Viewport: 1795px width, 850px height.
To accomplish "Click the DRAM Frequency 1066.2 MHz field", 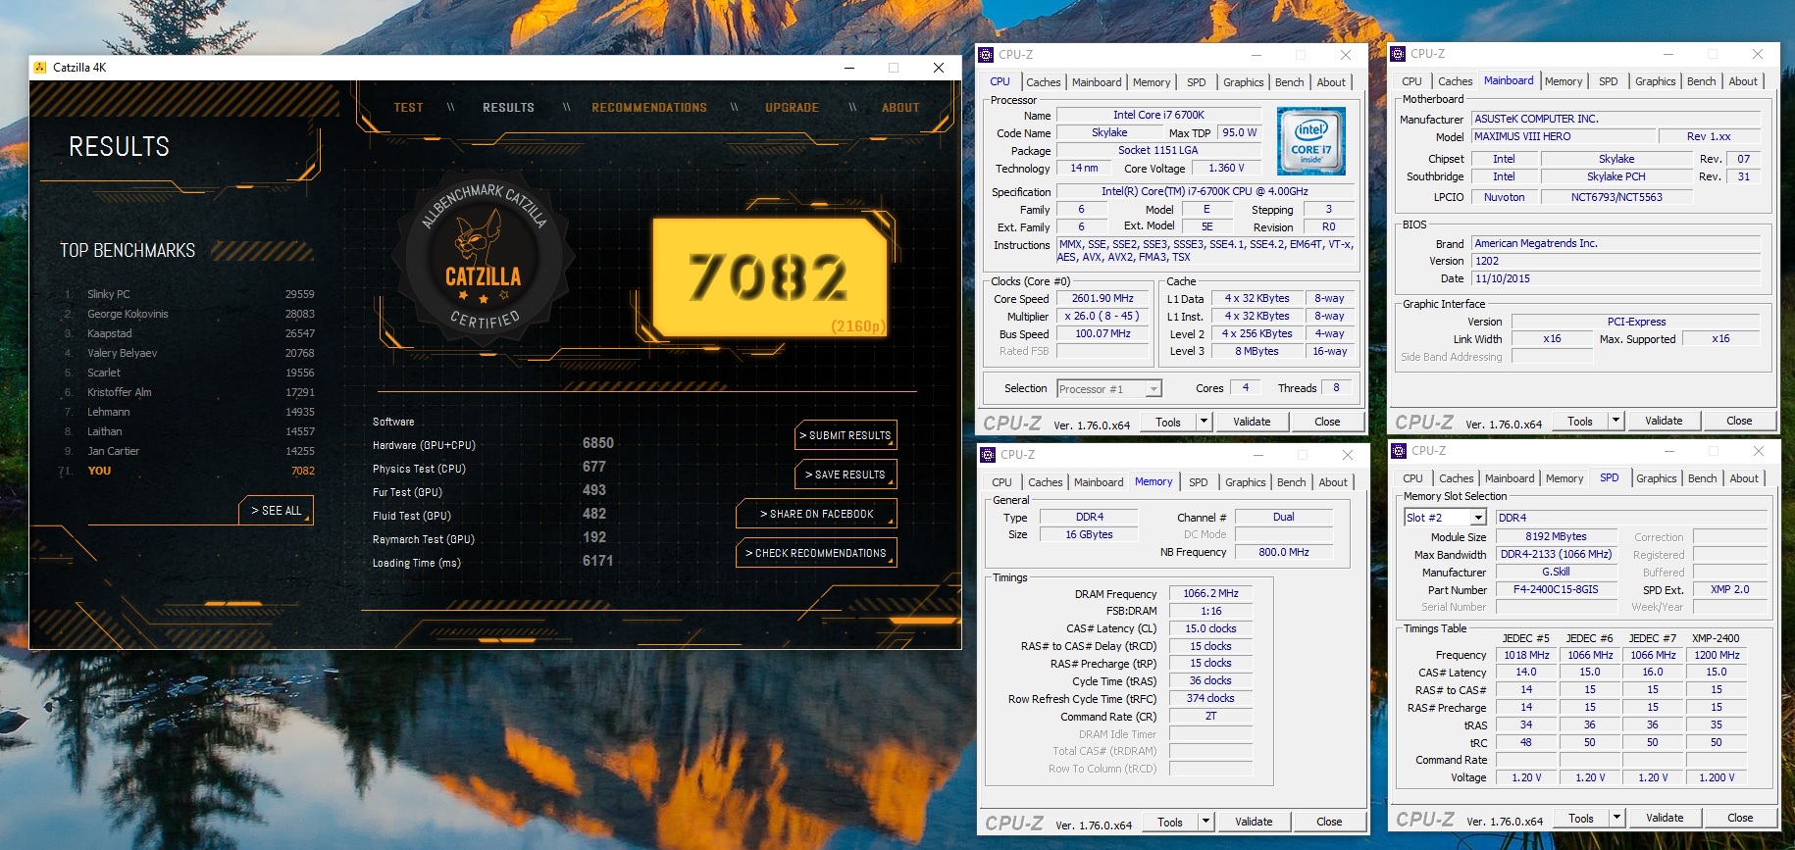I will [x=1210, y=593].
